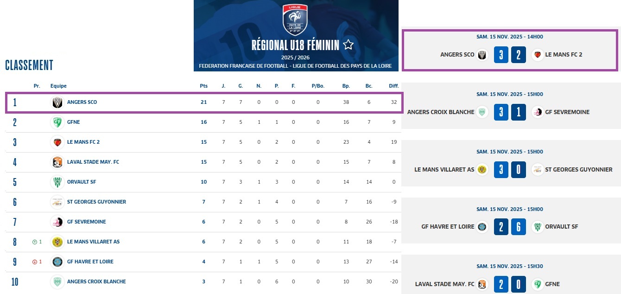Open the Angers SCO team link in the standings

coord(82,102)
